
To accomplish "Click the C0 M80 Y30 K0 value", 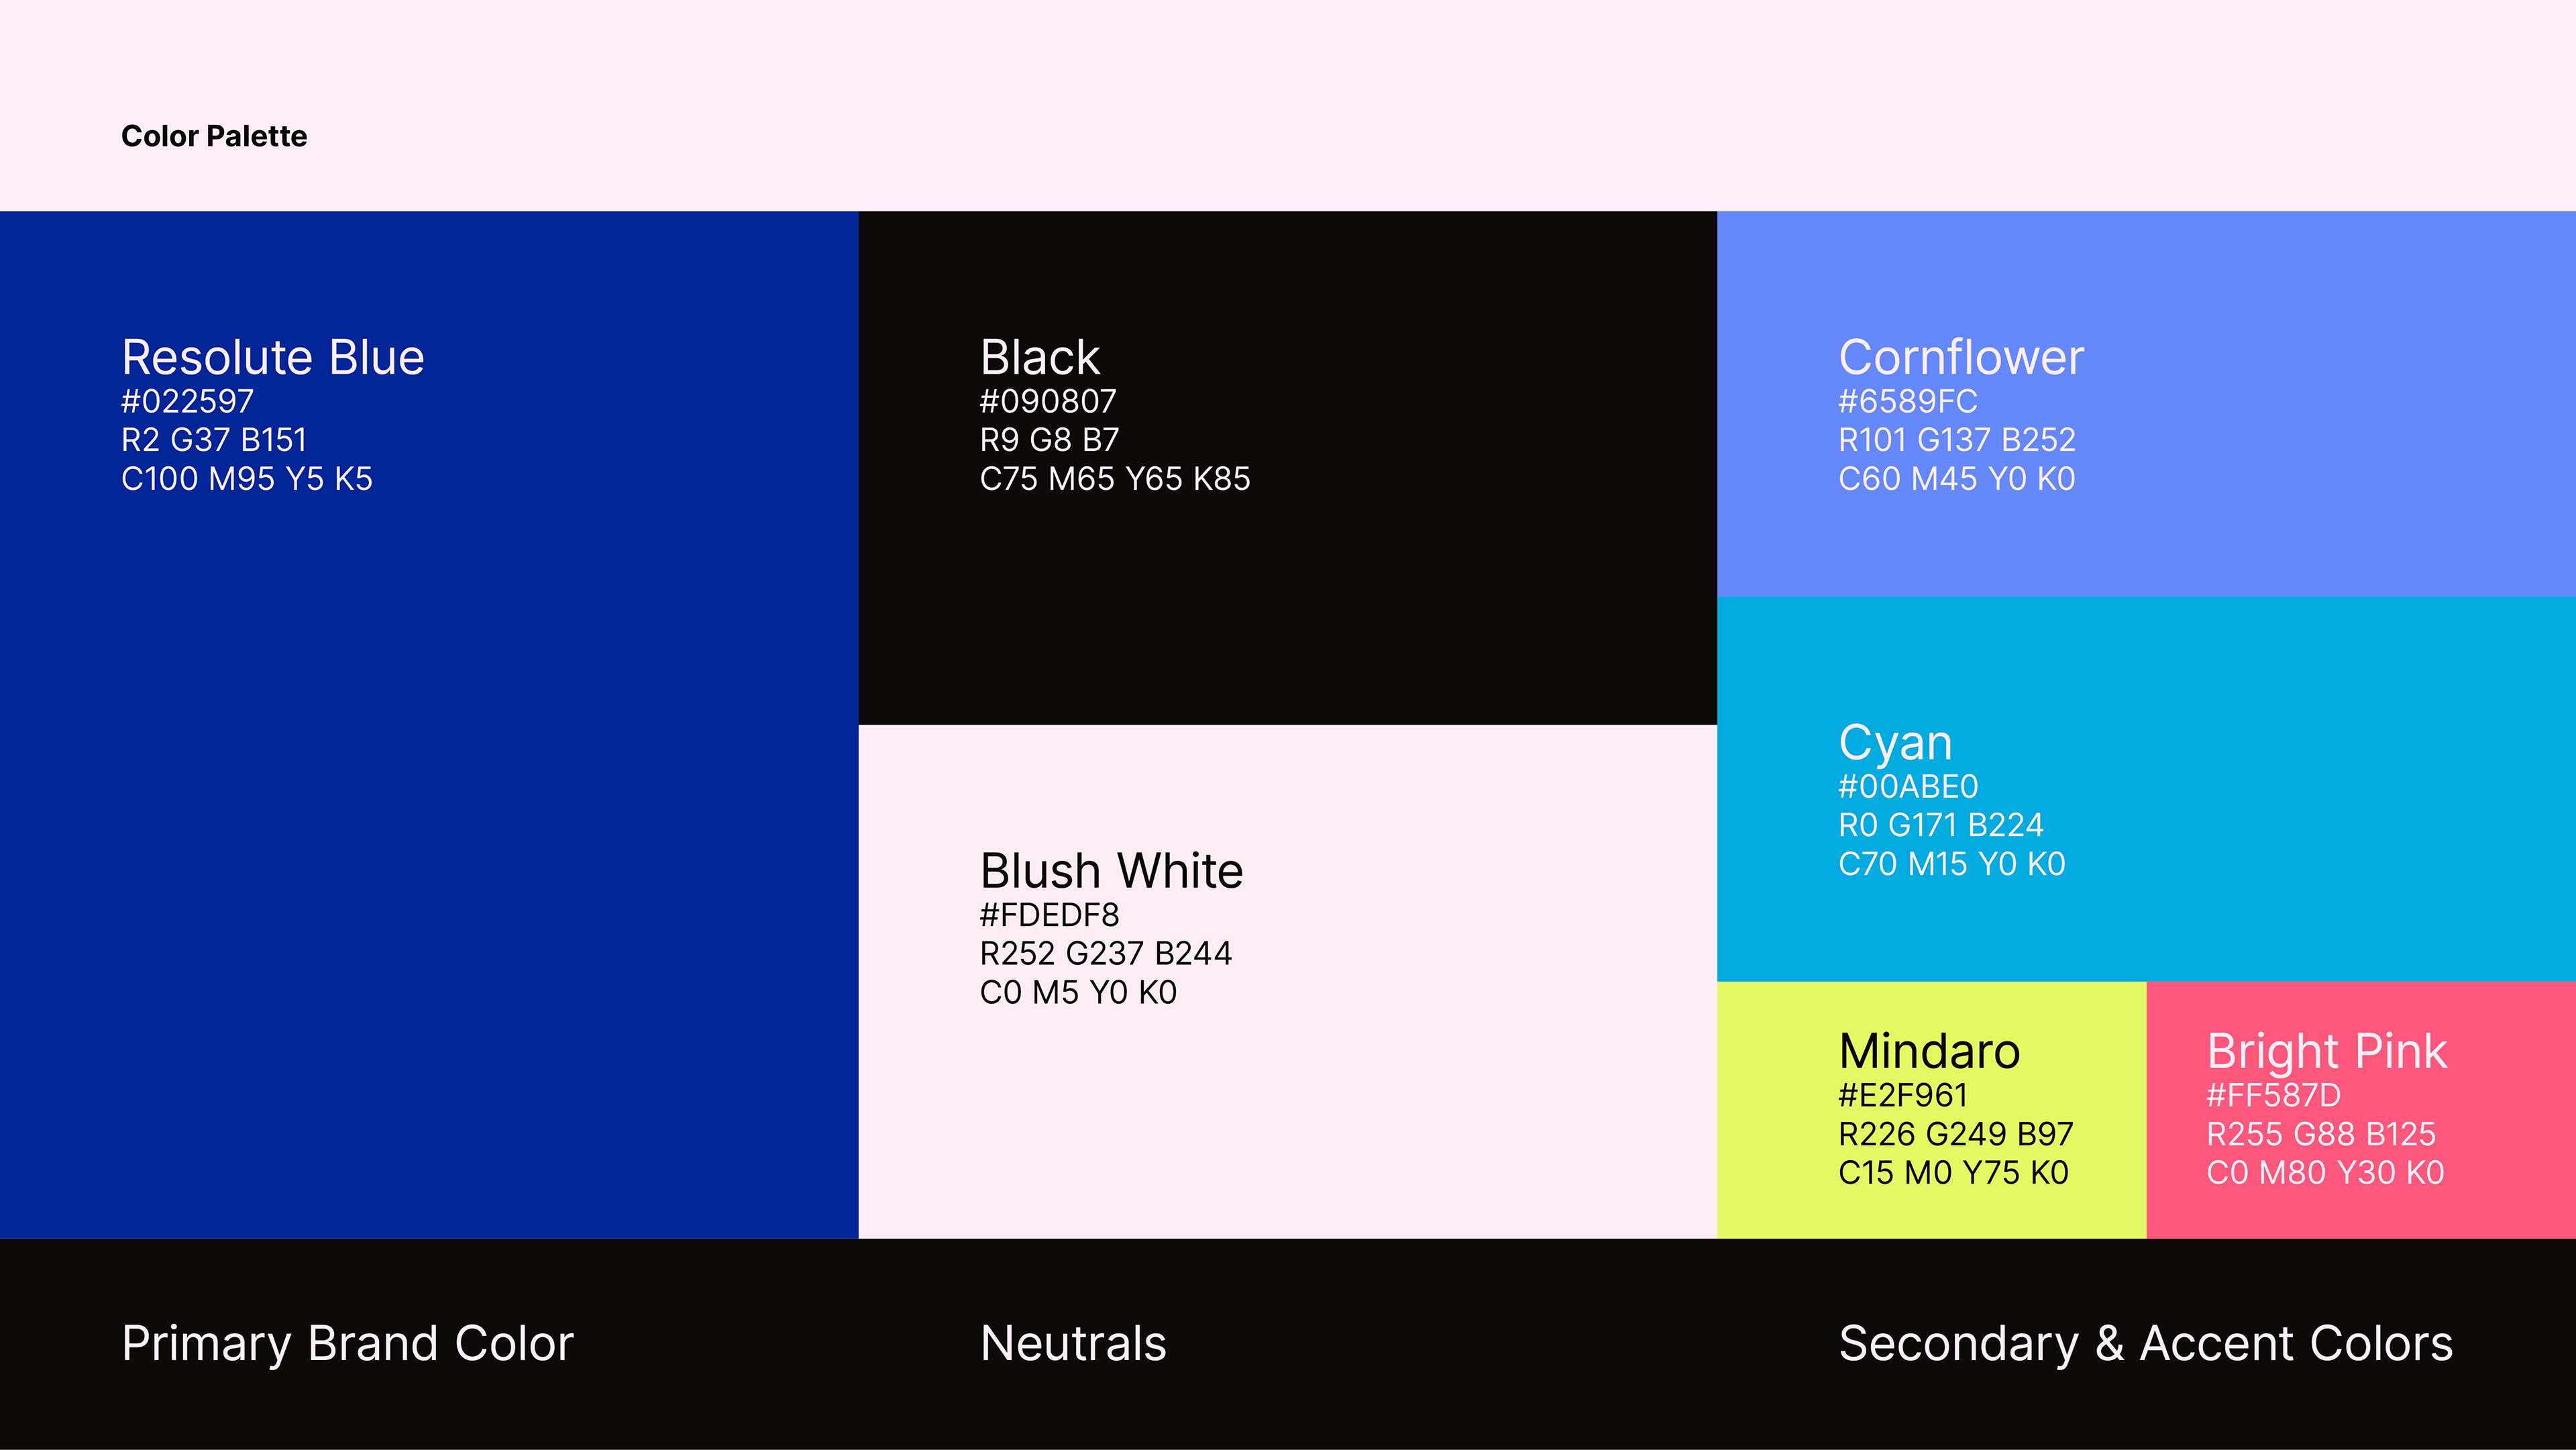I will click(2326, 1173).
